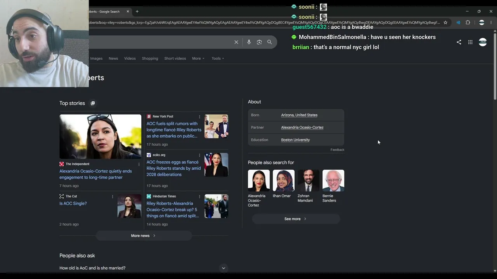Open options menu for The Cut story
This screenshot has height=279, width=497.
coord(113,196)
